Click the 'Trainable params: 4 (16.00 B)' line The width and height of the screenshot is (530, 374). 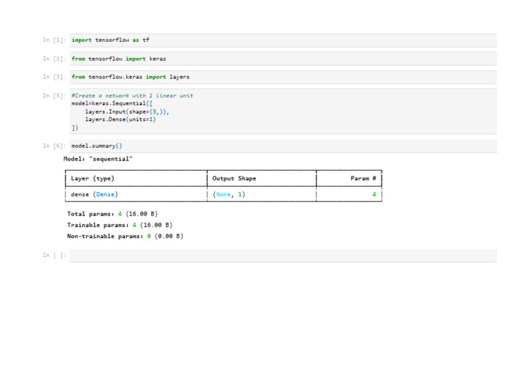(119, 225)
